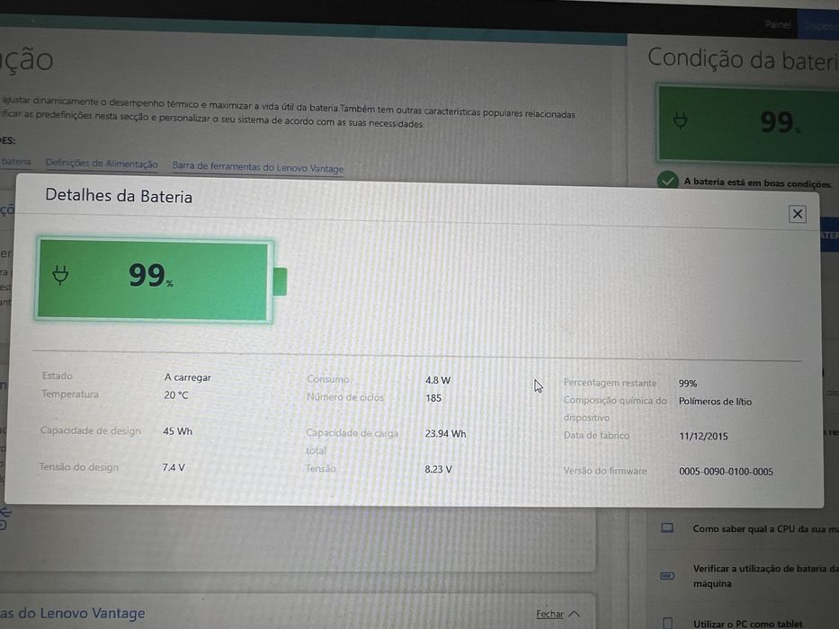839x629 pixels.
Task: Click the Data de fabrico label
Action: tap(596, 436)
